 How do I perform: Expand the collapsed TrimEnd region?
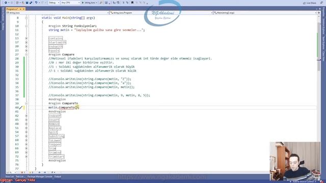tap(26, 152)
